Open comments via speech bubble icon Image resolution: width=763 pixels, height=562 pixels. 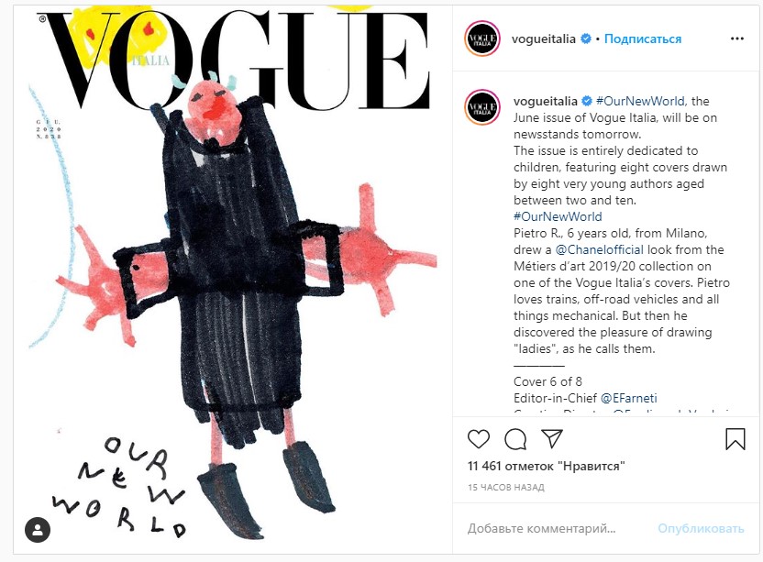tap(515, 439)
